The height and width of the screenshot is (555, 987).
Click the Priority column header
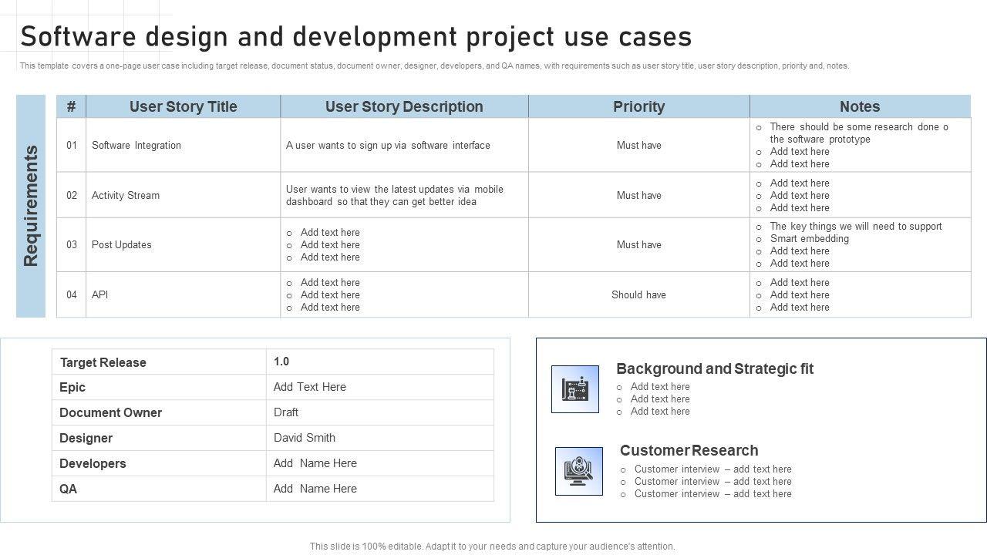coord(638,106)
